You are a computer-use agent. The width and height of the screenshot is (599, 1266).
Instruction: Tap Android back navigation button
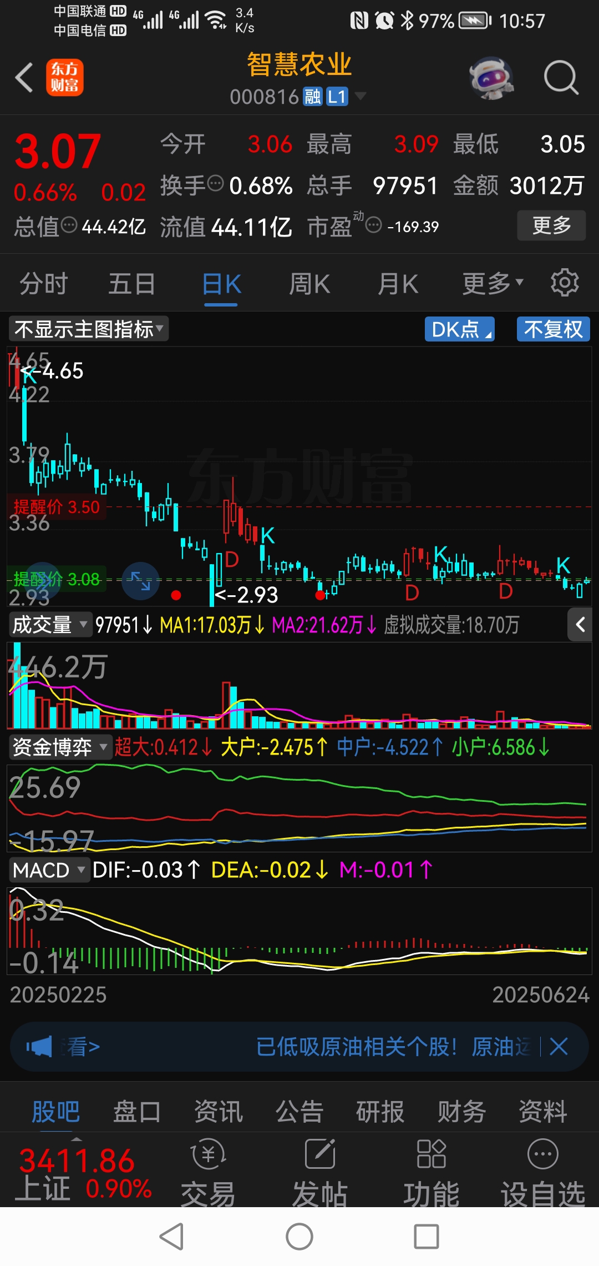pyautogui.click(x=171, y=1237)
